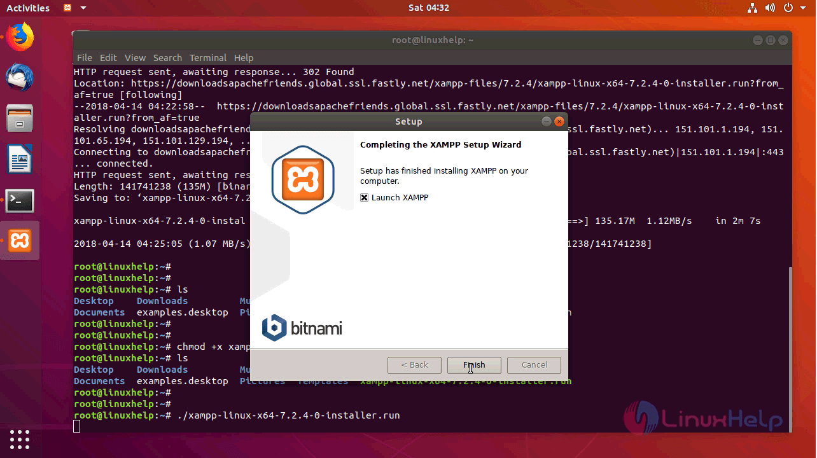Click the Cancel button in Setup
817x458 pixels.
tap(534, 365)
